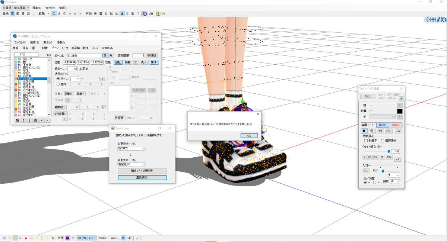The width and height of the screenshot is (447, 242).
Task: Open the 動 sub-window from toolbar
Action: pos(111,13)
